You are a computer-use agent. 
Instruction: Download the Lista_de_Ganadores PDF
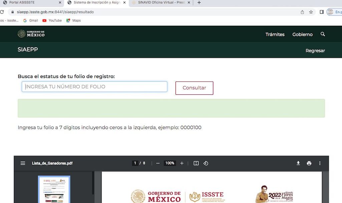298,163
